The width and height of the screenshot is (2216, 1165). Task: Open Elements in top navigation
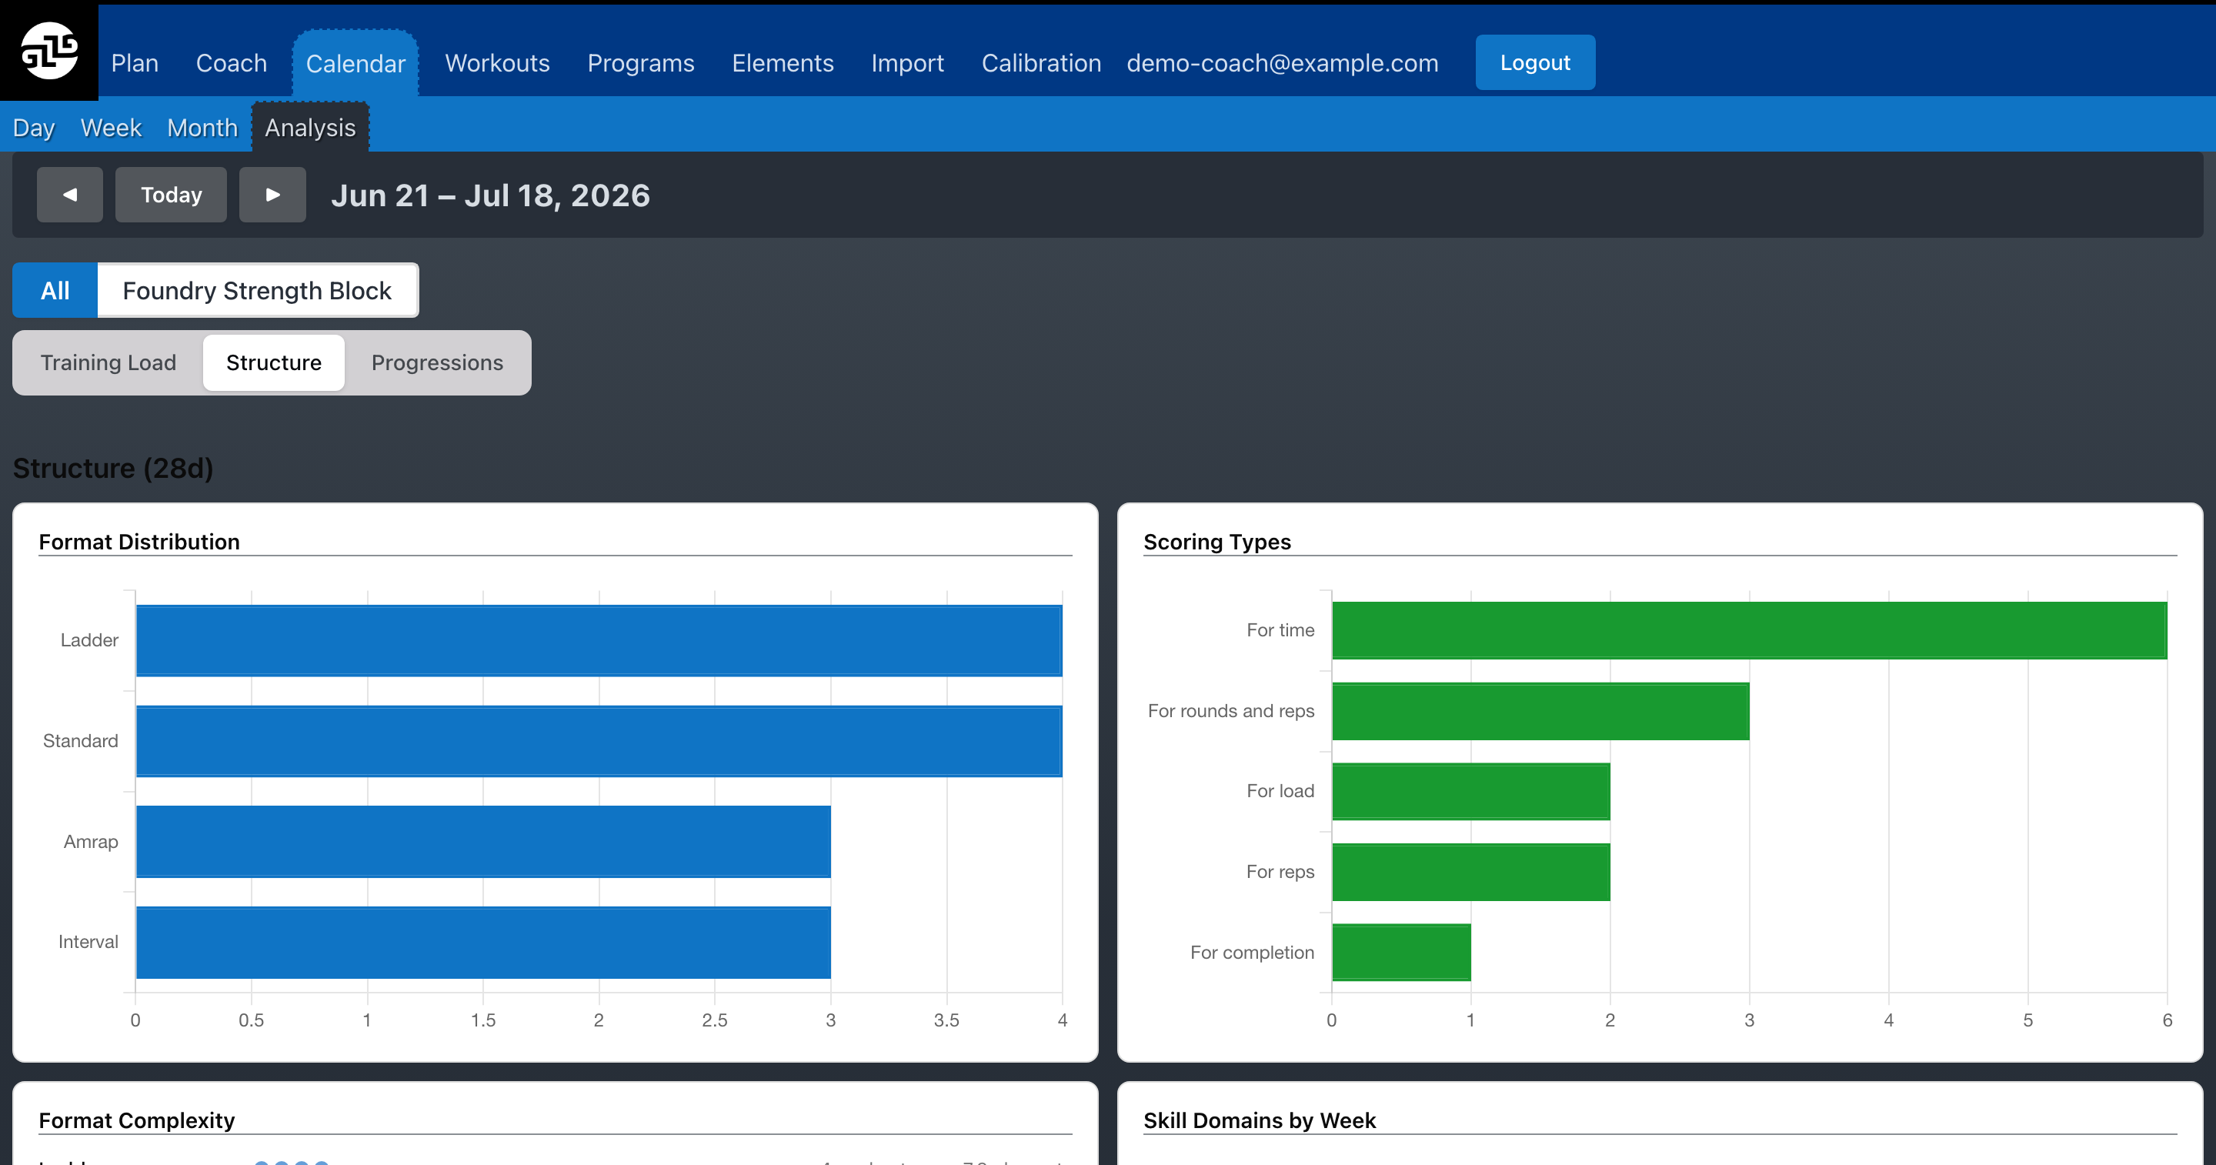783,63
